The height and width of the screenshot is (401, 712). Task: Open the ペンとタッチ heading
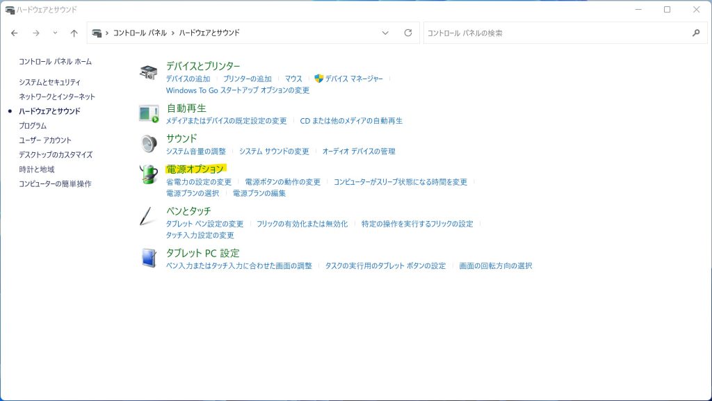click(x=188, y=211)
